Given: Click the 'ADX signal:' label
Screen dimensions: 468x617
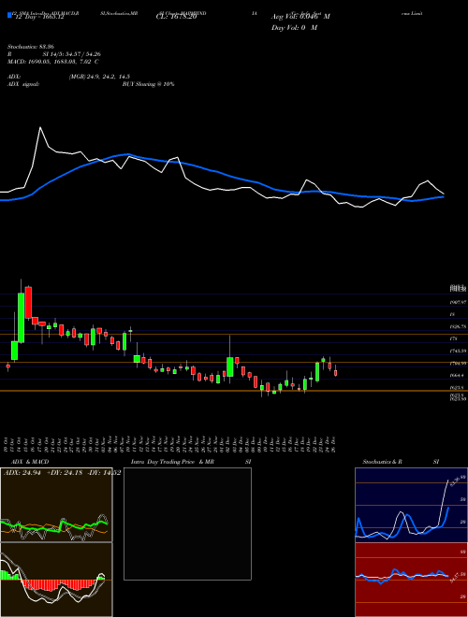Looking at the screenshot, I should [x=22, y=84].
